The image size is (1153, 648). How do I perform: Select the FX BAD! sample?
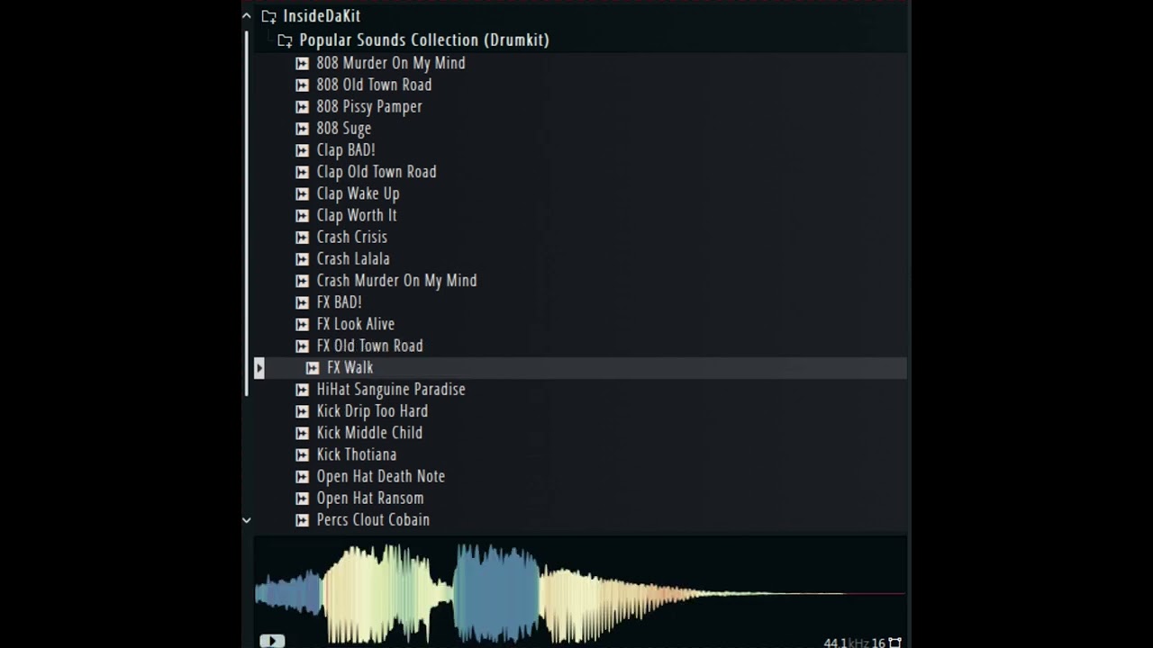(339, 302)
